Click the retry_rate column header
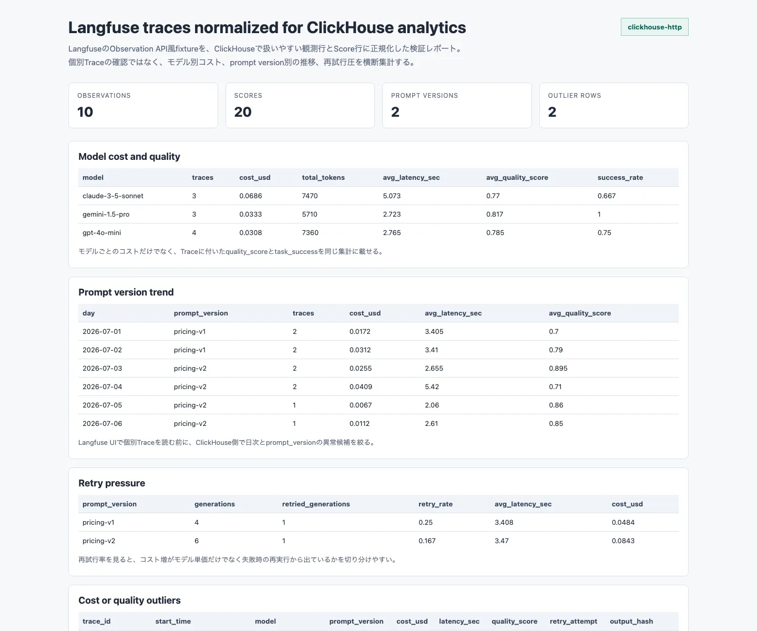 436,504
